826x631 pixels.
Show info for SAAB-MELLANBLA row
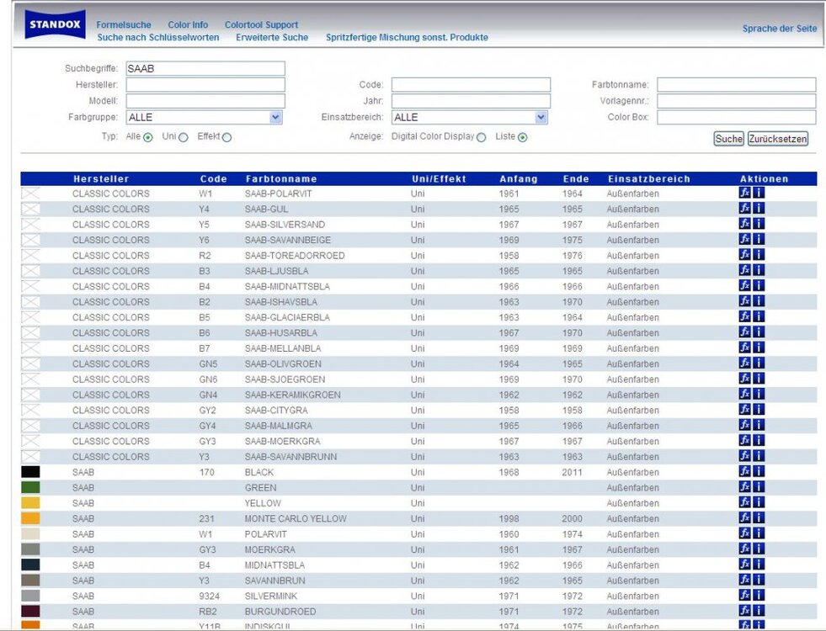[x=758, y=347]
